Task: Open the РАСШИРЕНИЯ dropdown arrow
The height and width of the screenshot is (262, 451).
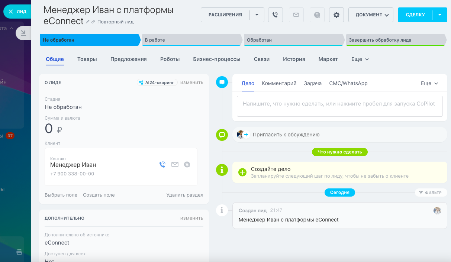Action: pos(257,15)
